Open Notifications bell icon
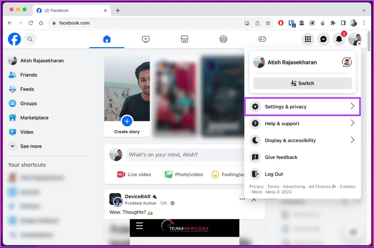Image resolution: width=374 pixels, height=248 pixels. [339, 39]
